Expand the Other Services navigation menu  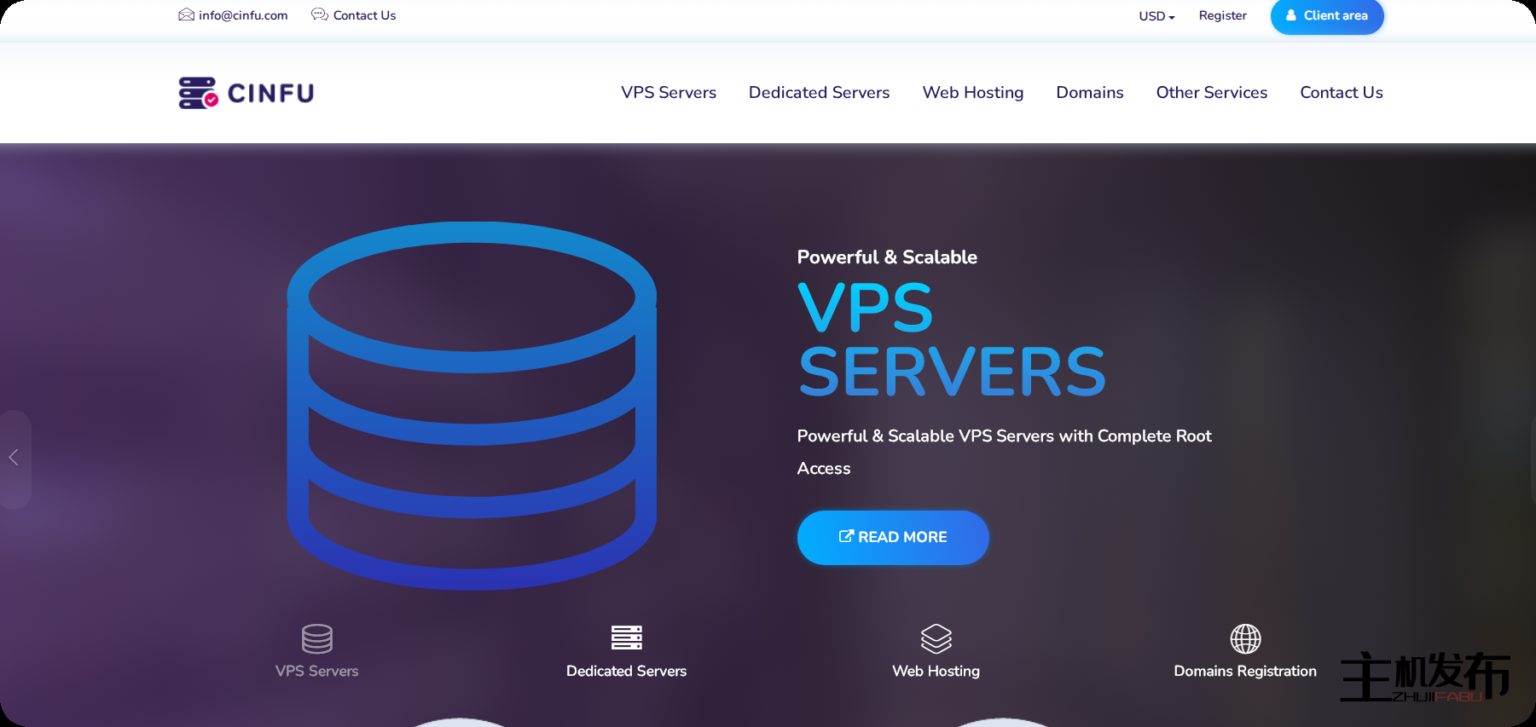[1211, 93]
